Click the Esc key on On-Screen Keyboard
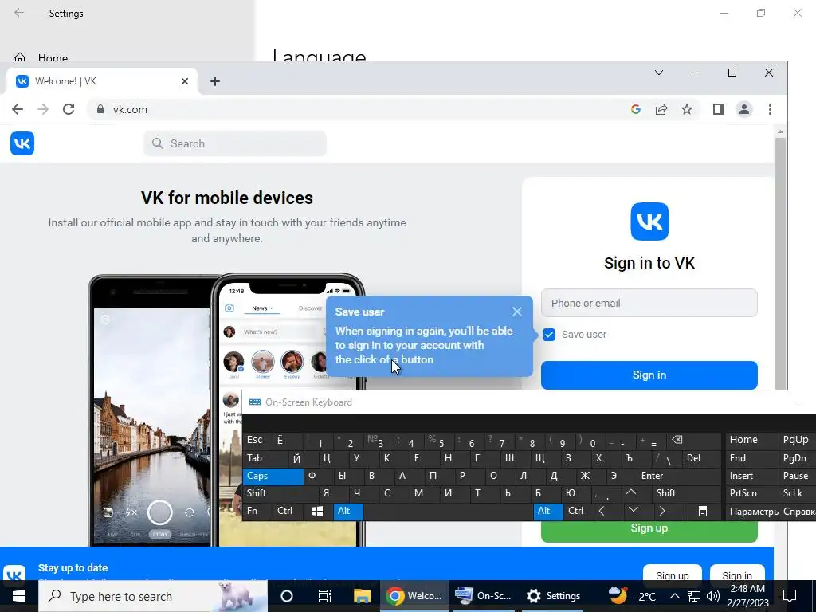Screen dimensions: 816x612 point(257,440)
